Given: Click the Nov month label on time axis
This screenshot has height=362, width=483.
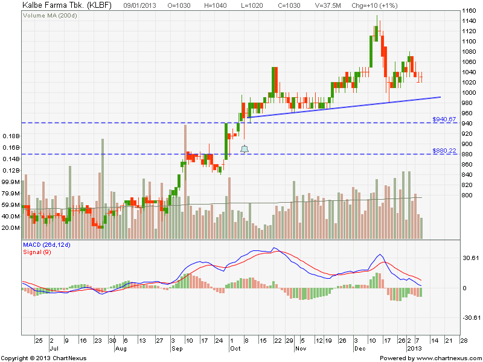Looking at the screenshot, I should click(x=301, y=349).
